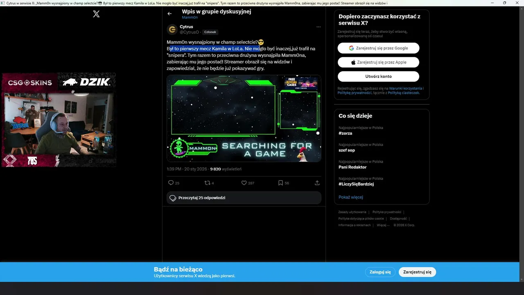
Task: Like the post with the heart icon
Action: pyautogui.click(x=244, y=183)
